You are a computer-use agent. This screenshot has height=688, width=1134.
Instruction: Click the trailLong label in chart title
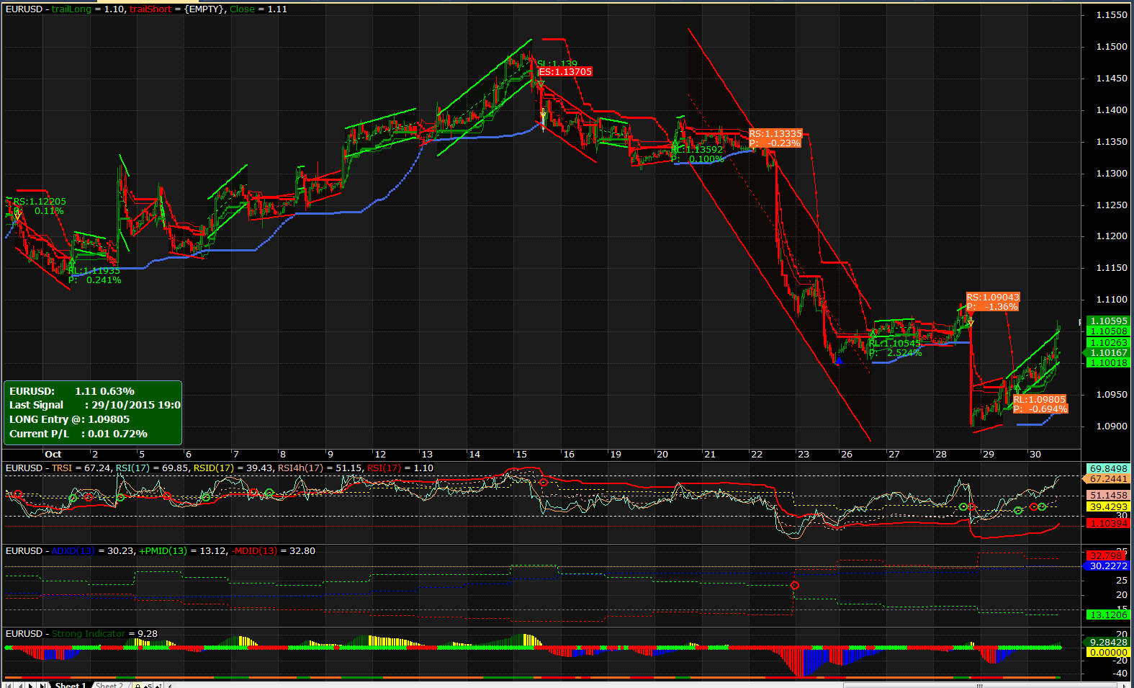tap(71, 9)
